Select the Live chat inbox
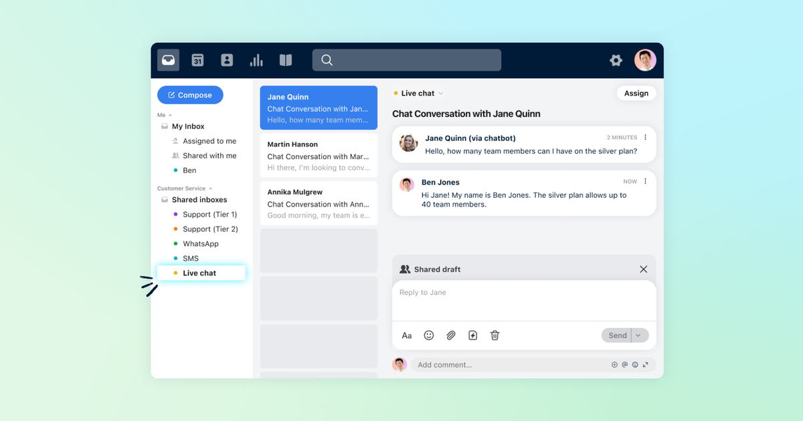This screenshot has height=421, width=803. coord(199,273)
